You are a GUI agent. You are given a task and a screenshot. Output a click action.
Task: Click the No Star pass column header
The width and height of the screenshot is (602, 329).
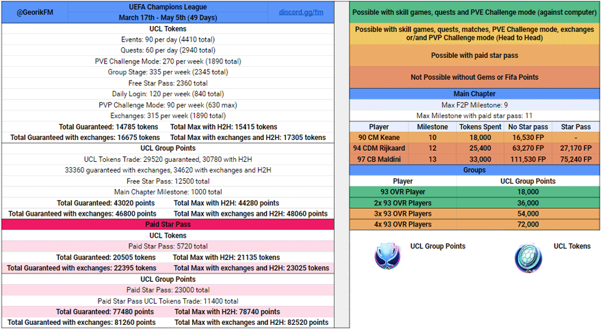click(528, 127)
